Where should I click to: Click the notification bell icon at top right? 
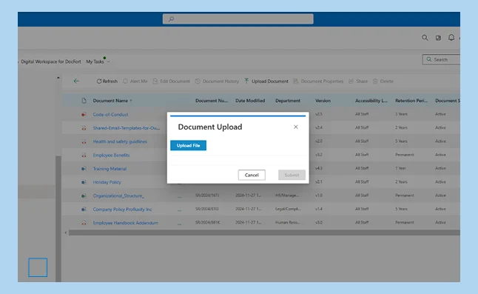[451, 38]
